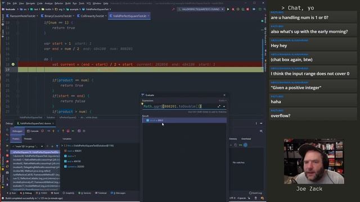Open the VCS menu

[x=88, y=3]
